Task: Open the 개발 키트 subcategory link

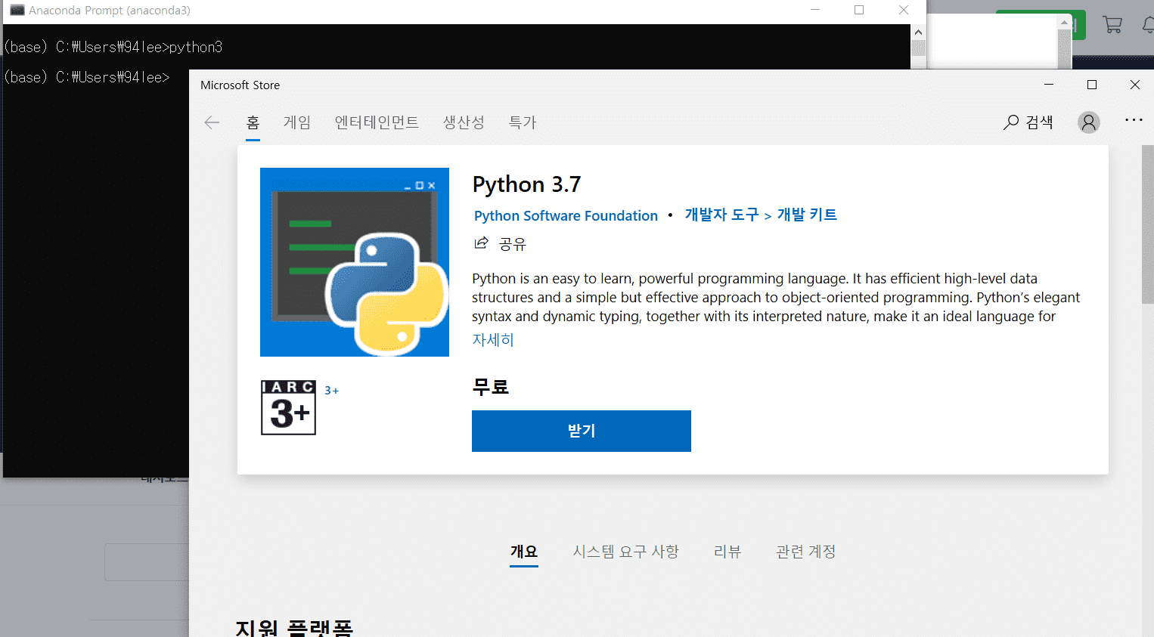Action: pos(807,215)
